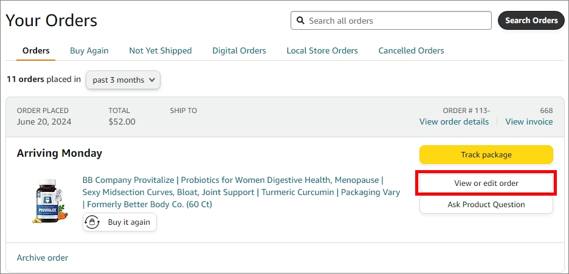569x274 pixels.
Task: Click the Archive order link
Action: [x=43, y=258]
